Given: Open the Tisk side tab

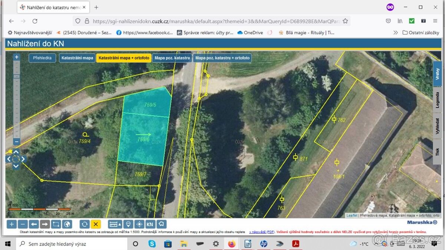Looking at the screenshot, I should [437, 152].
